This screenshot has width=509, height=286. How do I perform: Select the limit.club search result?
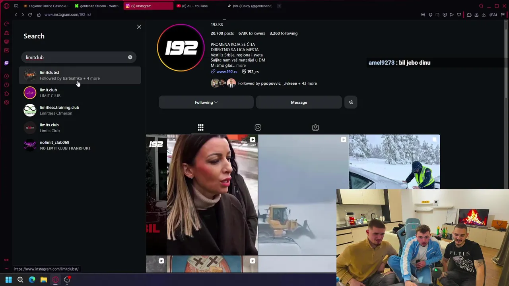coord(80,93)
